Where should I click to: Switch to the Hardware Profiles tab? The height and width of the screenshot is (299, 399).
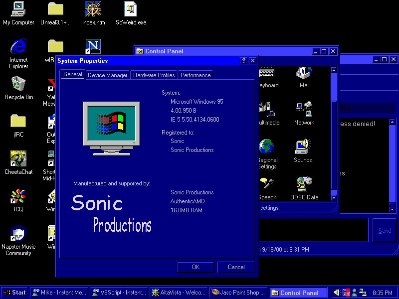[x=154, y=75]
